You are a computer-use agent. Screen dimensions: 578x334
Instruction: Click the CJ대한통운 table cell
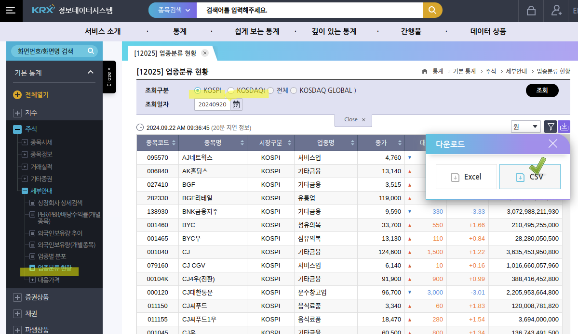coord(213,293)
